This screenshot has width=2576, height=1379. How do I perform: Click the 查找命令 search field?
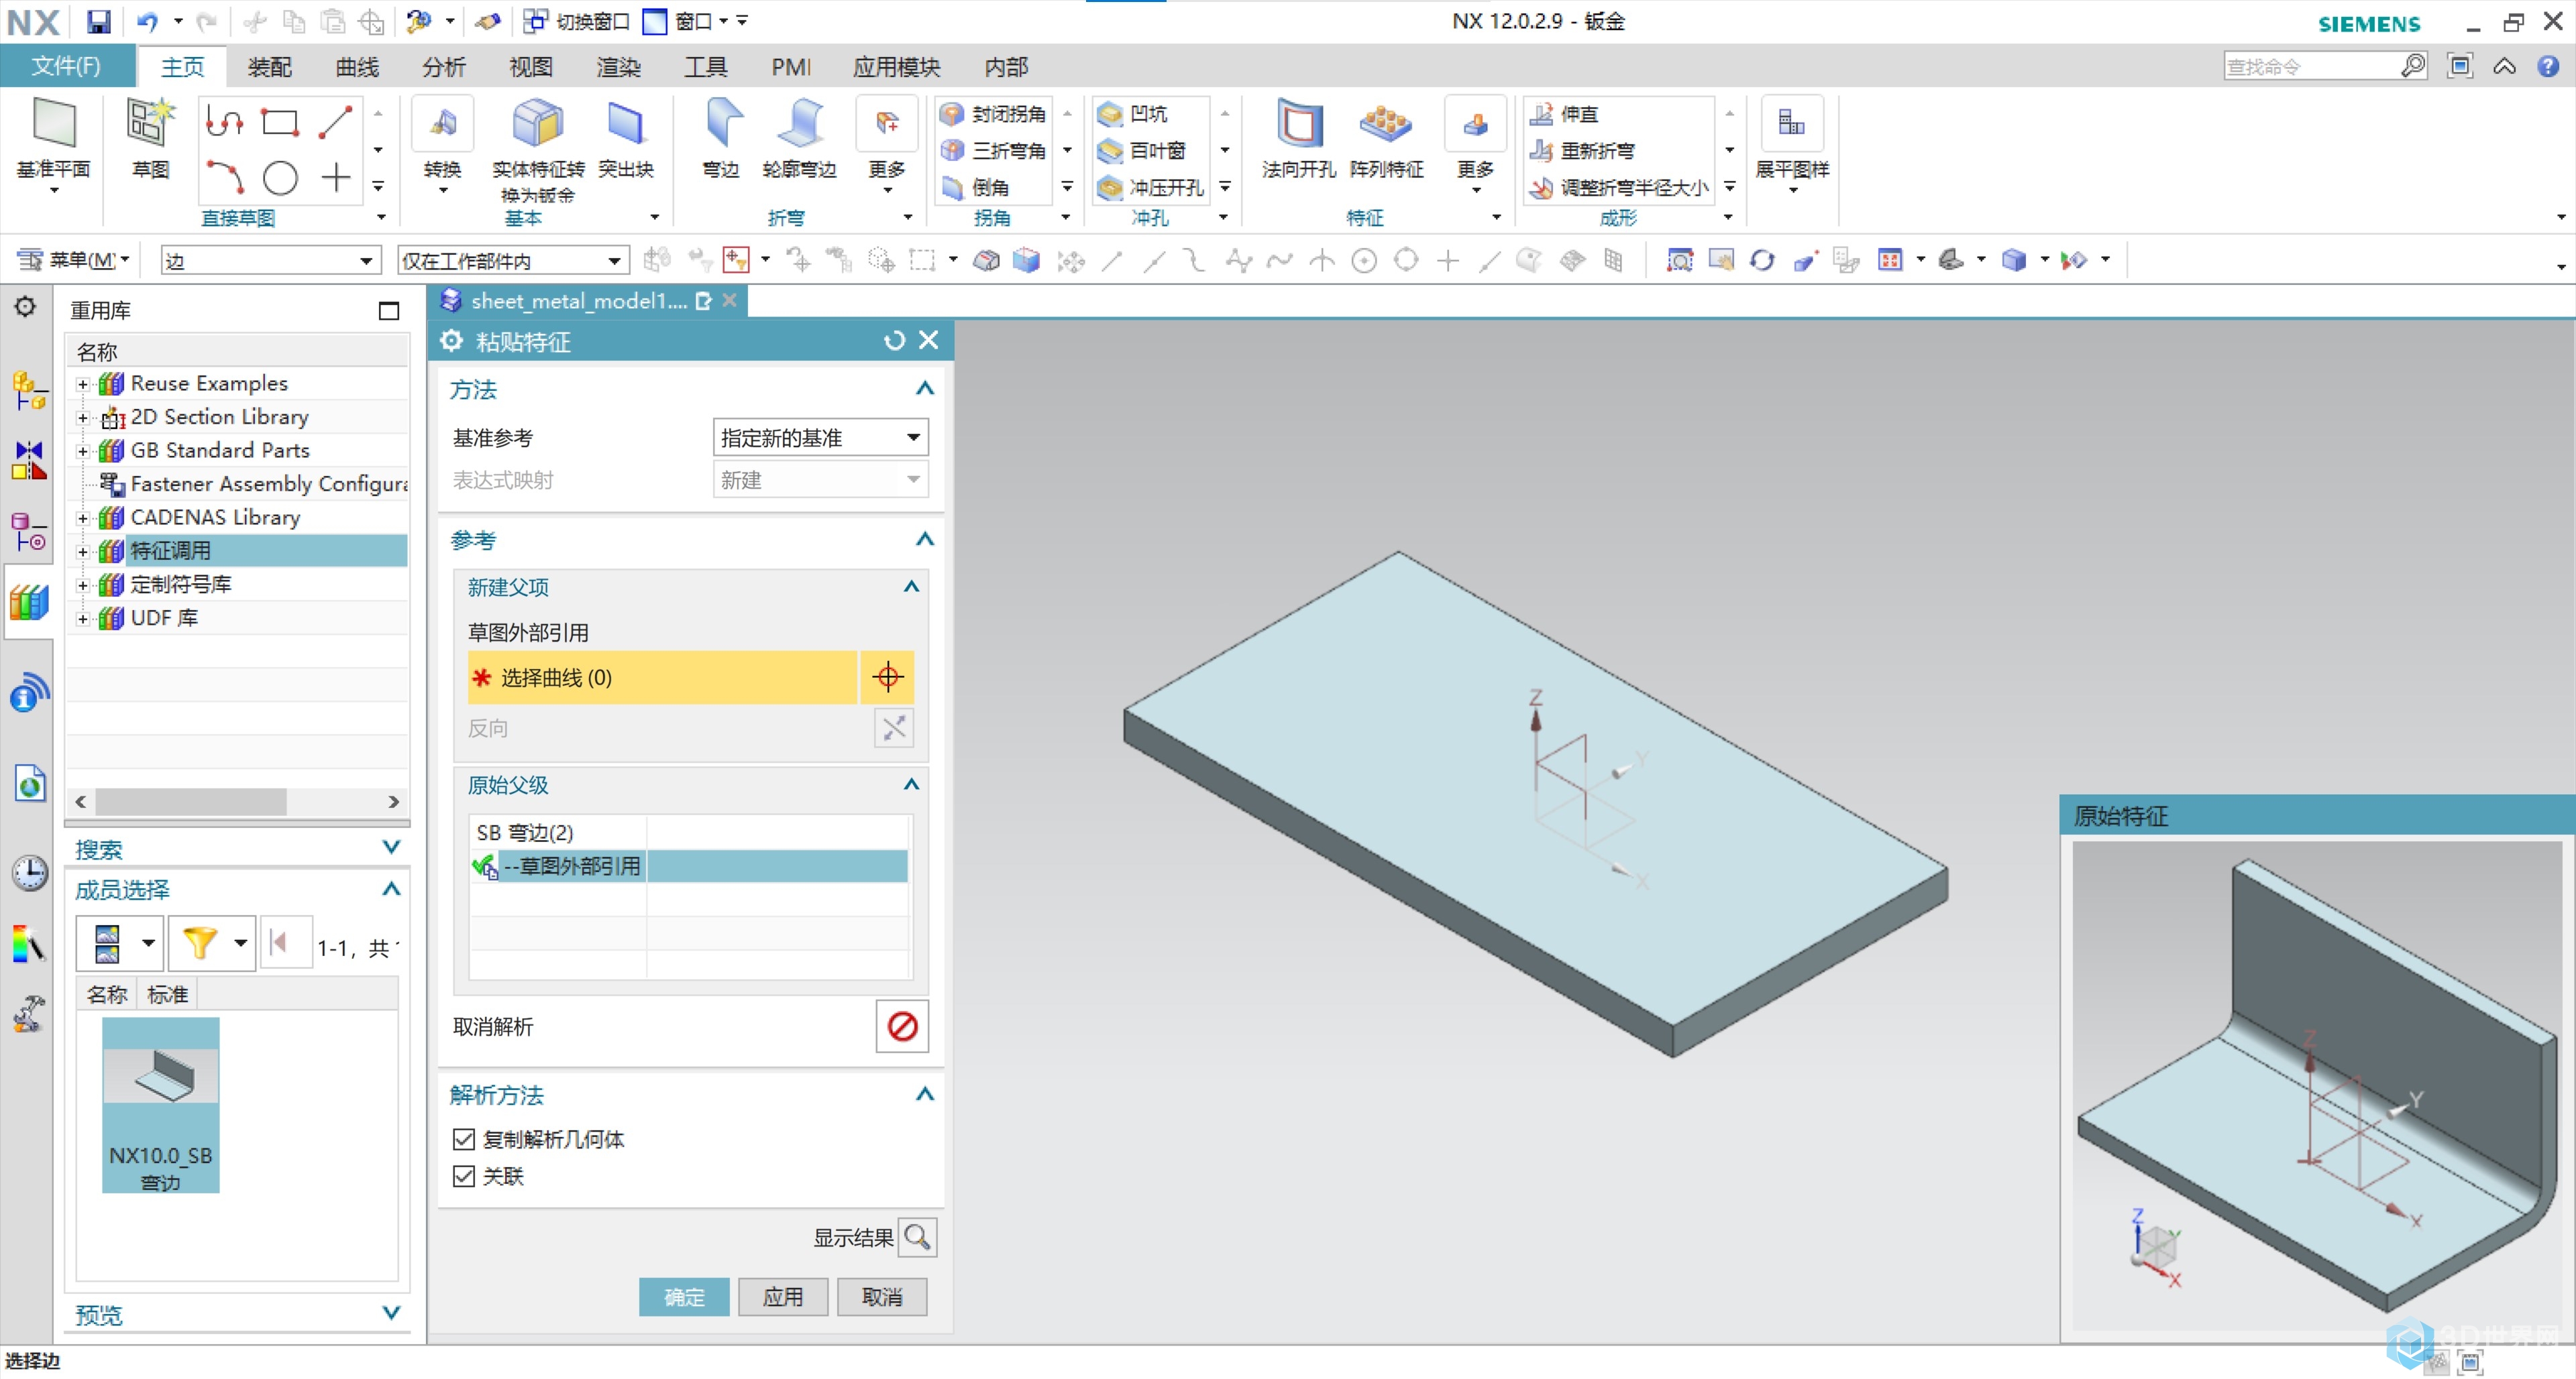[x=2312, y=66]
